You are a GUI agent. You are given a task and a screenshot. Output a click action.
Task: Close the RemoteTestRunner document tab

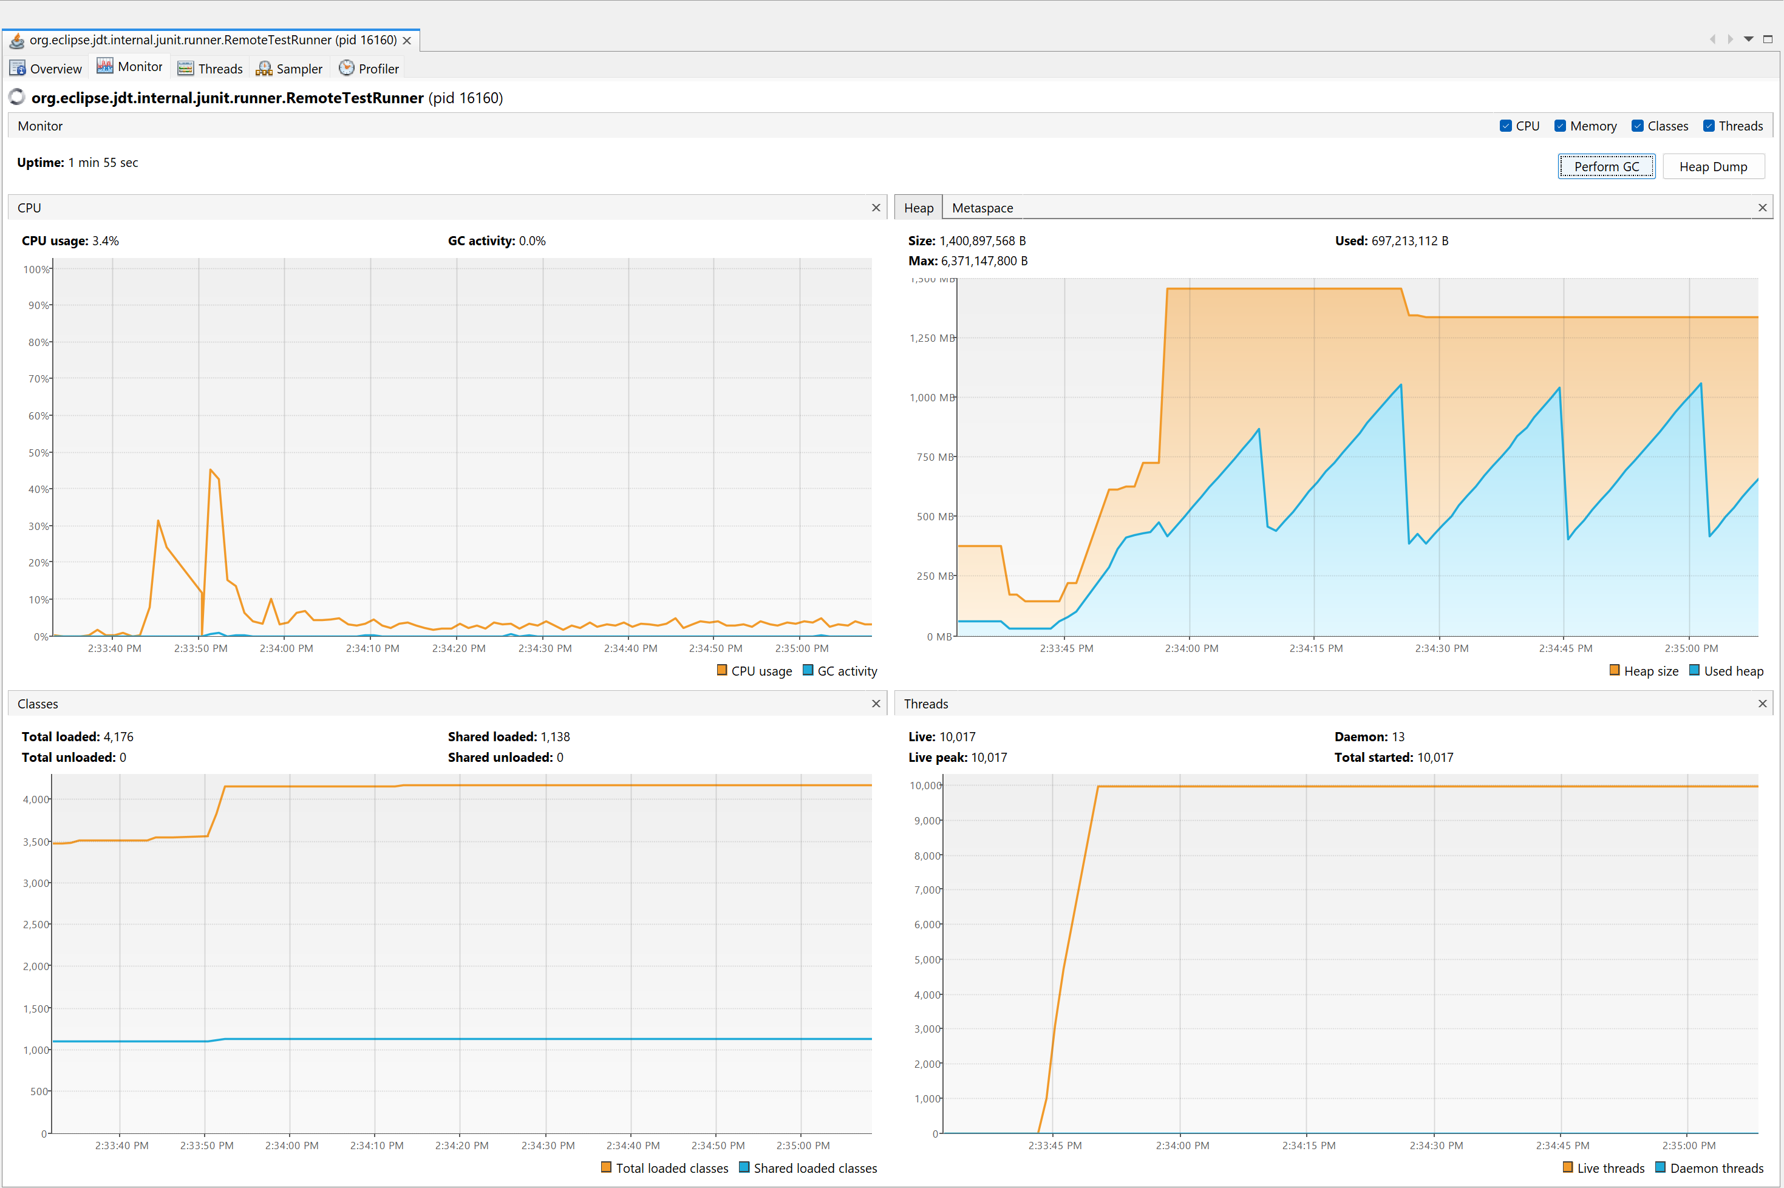pyautogui.click(x=407, y=40)
